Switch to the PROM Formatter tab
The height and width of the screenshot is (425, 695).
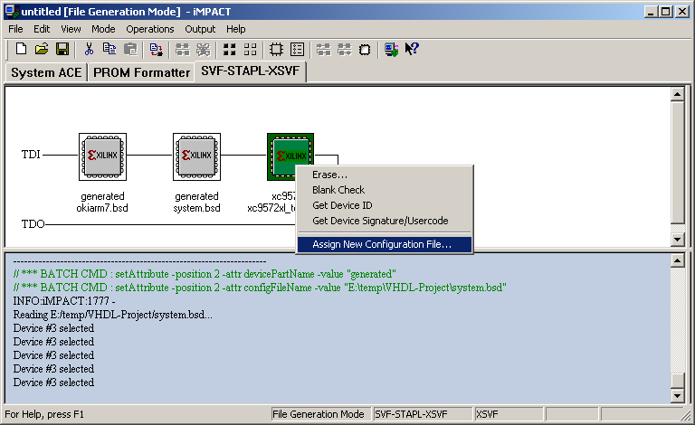click(141, 72)
